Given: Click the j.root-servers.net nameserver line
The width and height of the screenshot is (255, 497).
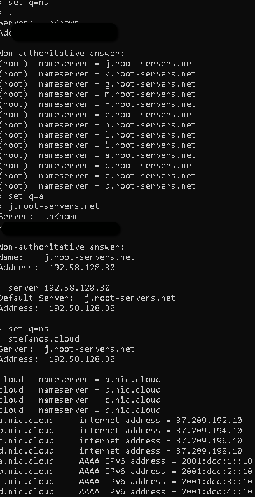Looking at the screenshot, I should (x=98, y=64).
